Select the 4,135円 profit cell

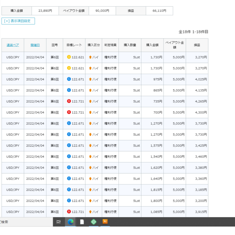coord(197,90)
